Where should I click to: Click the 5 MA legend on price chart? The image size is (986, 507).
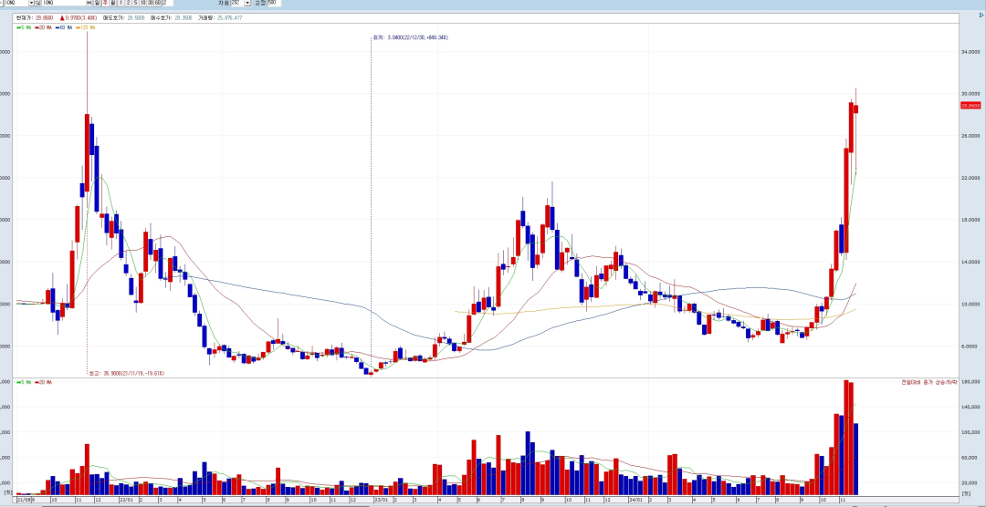coord(24,27)
